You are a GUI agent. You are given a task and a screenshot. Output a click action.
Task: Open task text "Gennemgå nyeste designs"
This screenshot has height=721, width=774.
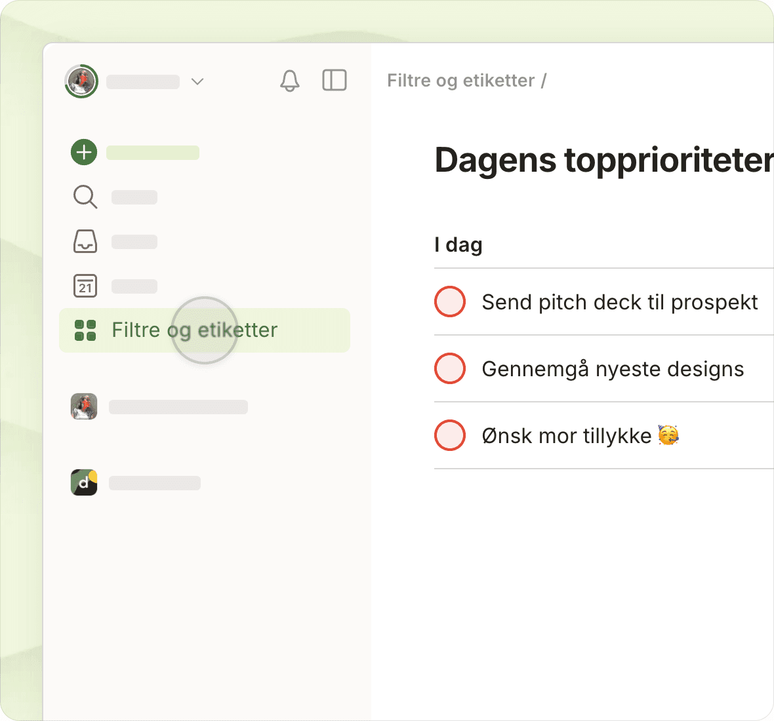[613, 369]
